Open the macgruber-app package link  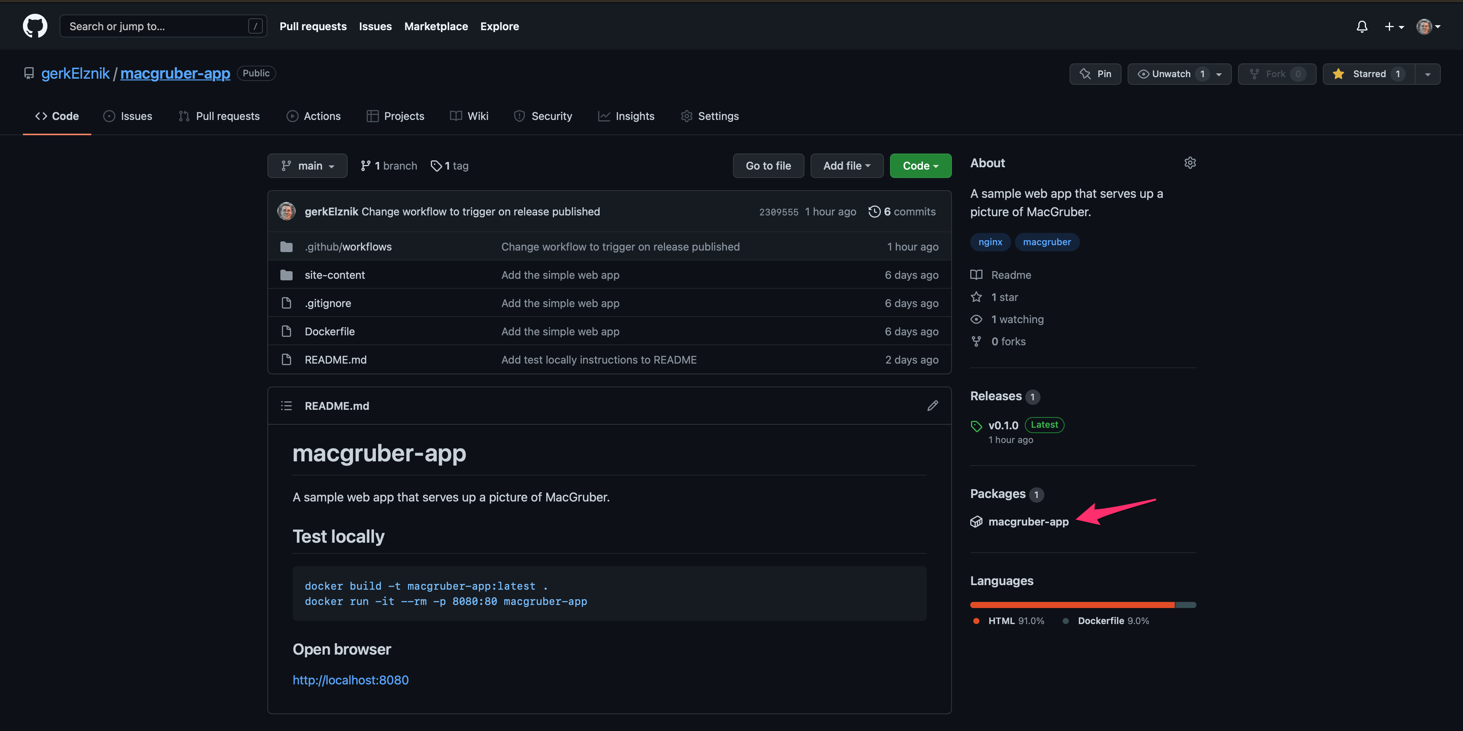[x=1028, y=521]
